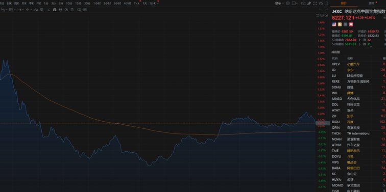Click the pencil drawing icon top right

(x=309, y=4)
